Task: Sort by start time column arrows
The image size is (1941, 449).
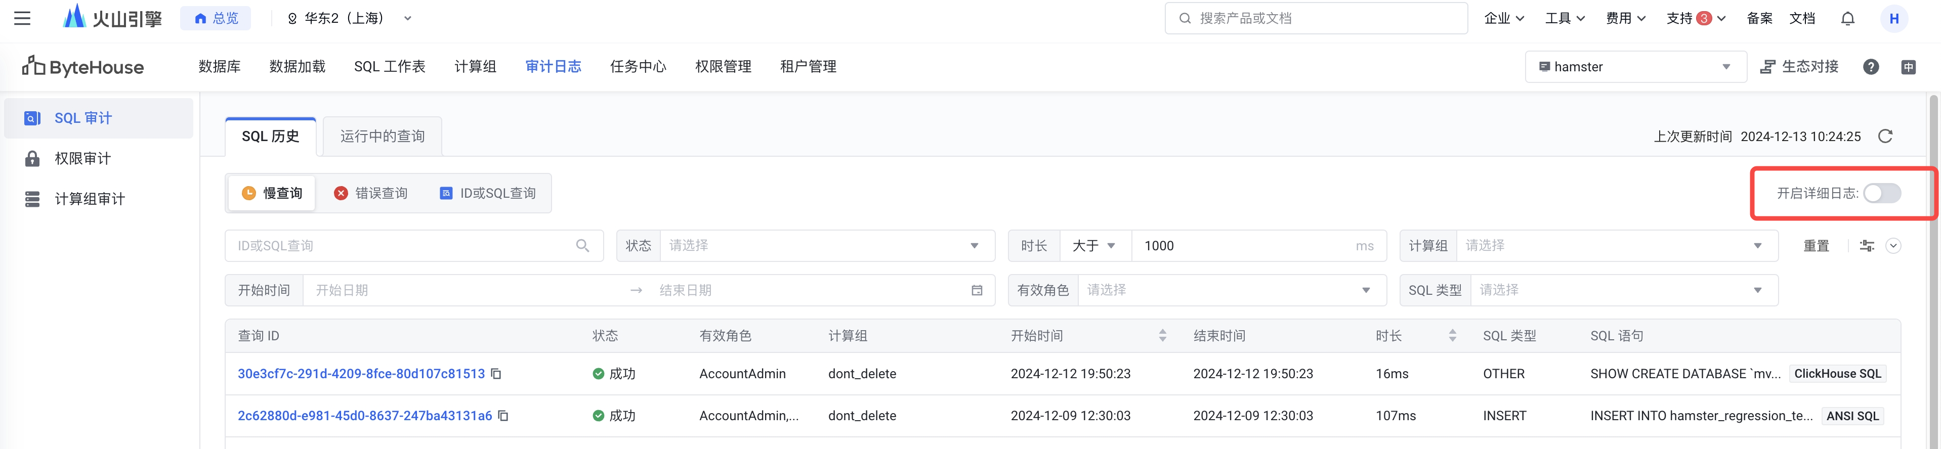Action: click(1162, 336)
